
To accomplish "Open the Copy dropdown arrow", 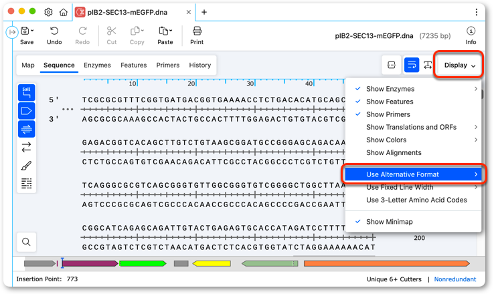I will [x=143, y=31].
